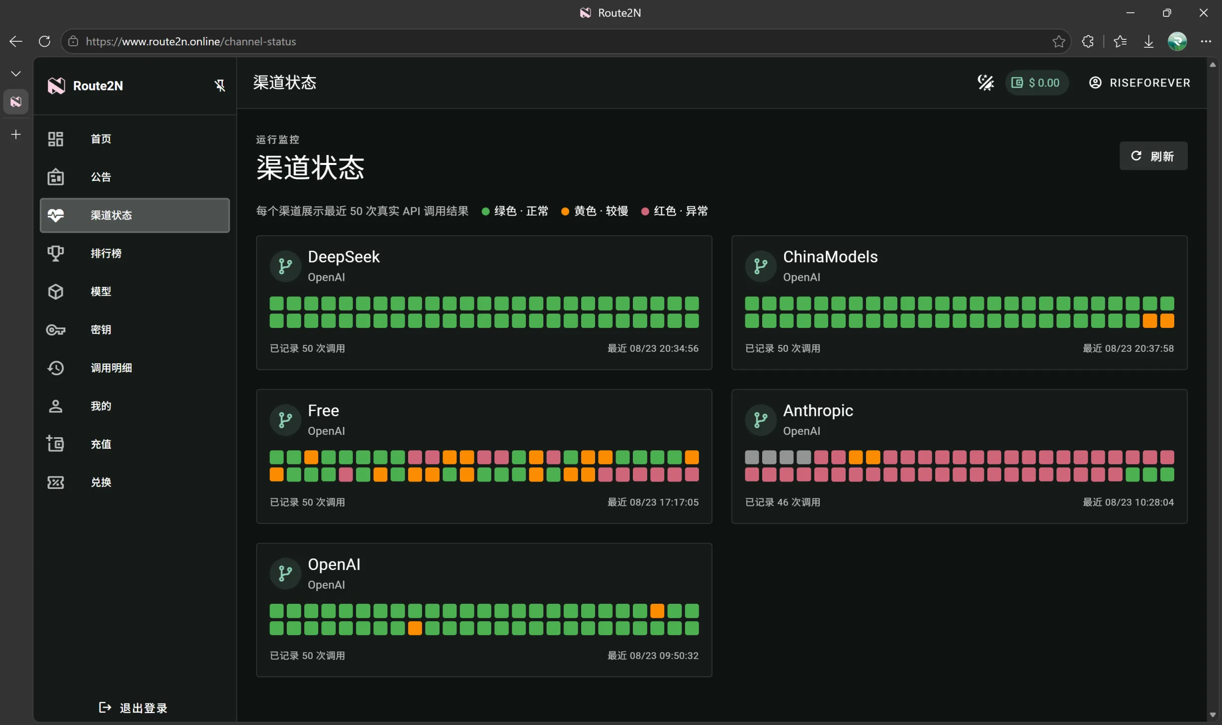
Task: Click the DeepSeek channel branch icon
Action: tap(285, 266)
